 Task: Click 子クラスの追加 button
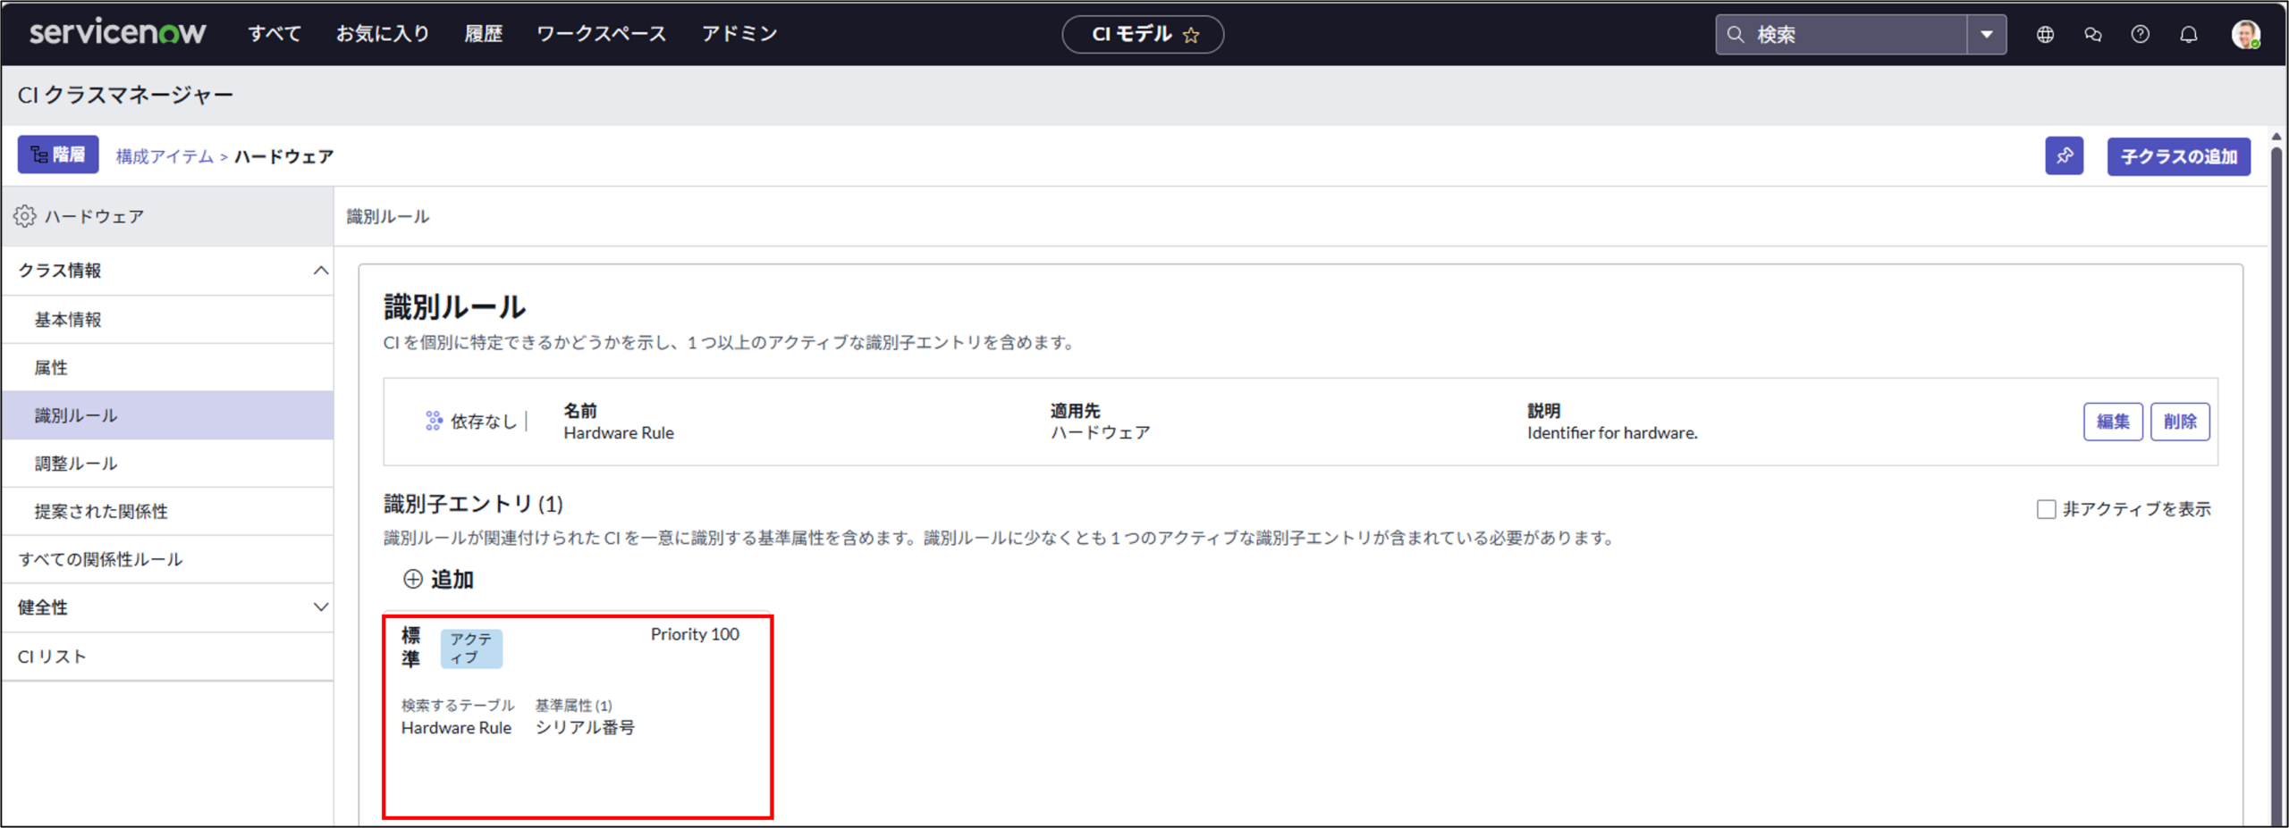(2178, 156)
